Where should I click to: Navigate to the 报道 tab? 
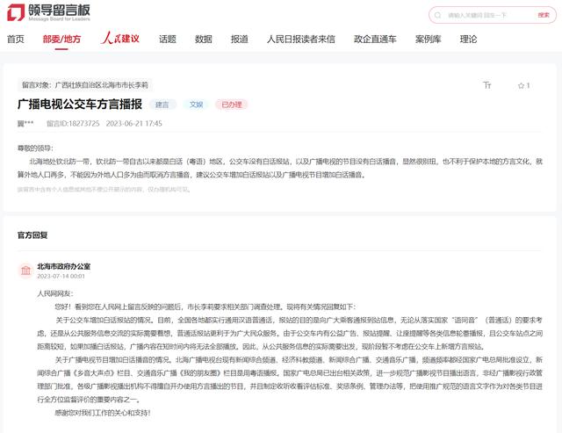(x=240, y=40)
